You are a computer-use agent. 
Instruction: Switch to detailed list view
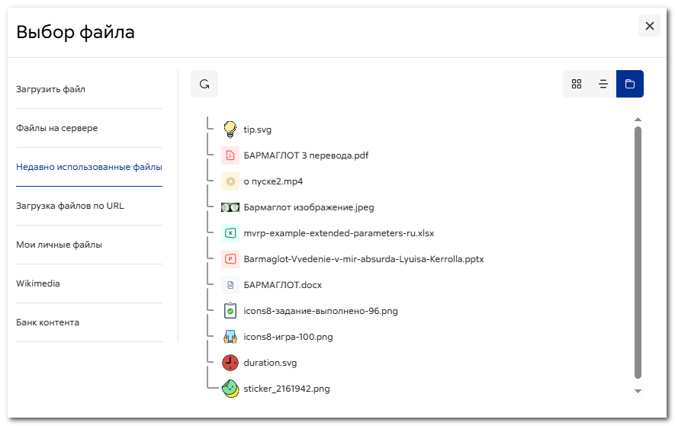click(603, 84)
